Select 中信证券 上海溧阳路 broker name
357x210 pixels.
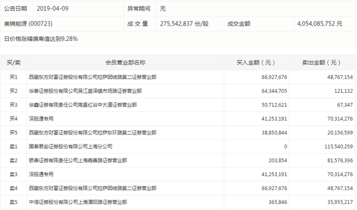point(78,202)
